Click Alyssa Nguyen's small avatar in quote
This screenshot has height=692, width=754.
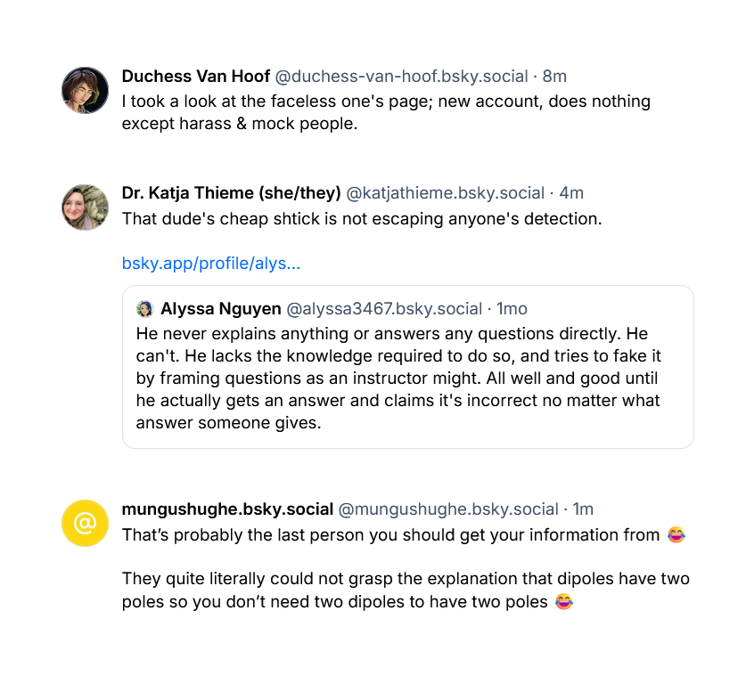click(144, 309)
